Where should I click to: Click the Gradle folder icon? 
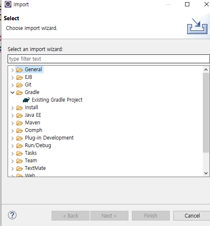tap(19, 92)
